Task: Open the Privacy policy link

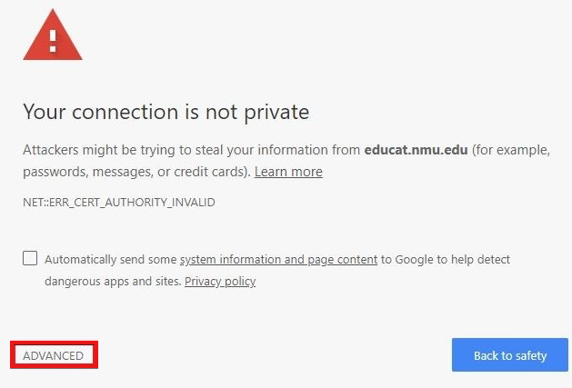Action: (x=220, y=282)
